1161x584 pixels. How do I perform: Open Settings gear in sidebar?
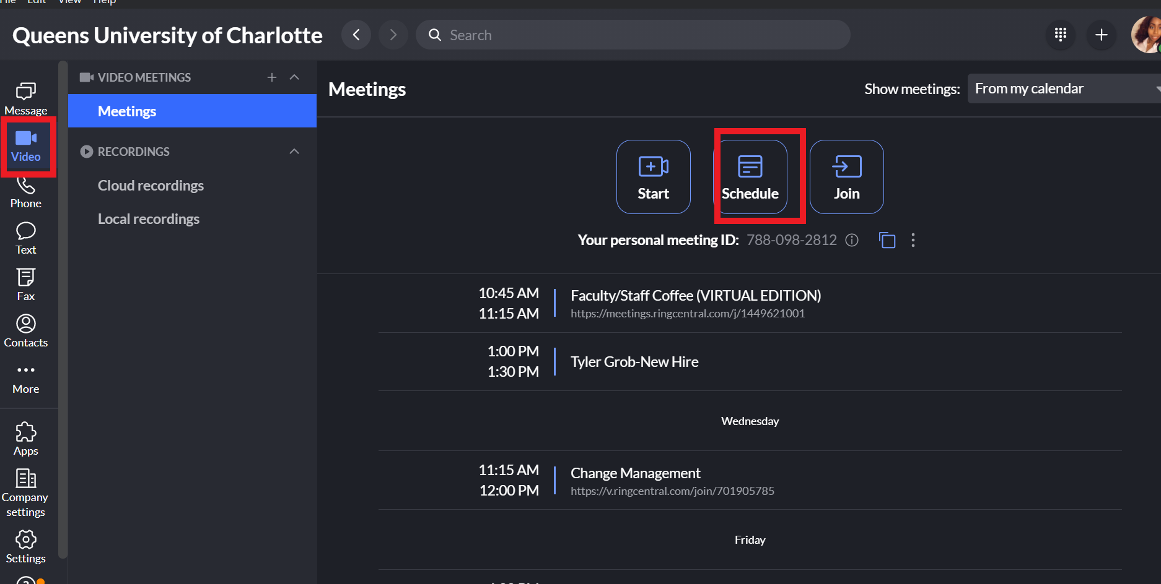pyautogui.click(x=26, y=547)
